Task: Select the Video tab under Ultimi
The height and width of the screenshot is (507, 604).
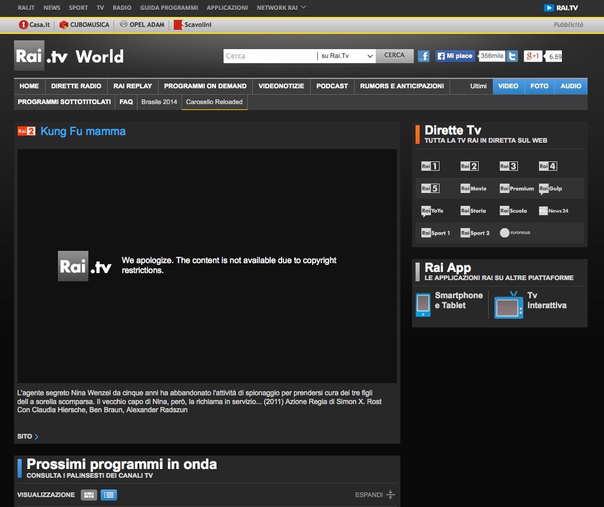Action: click(x=509, y=86)
